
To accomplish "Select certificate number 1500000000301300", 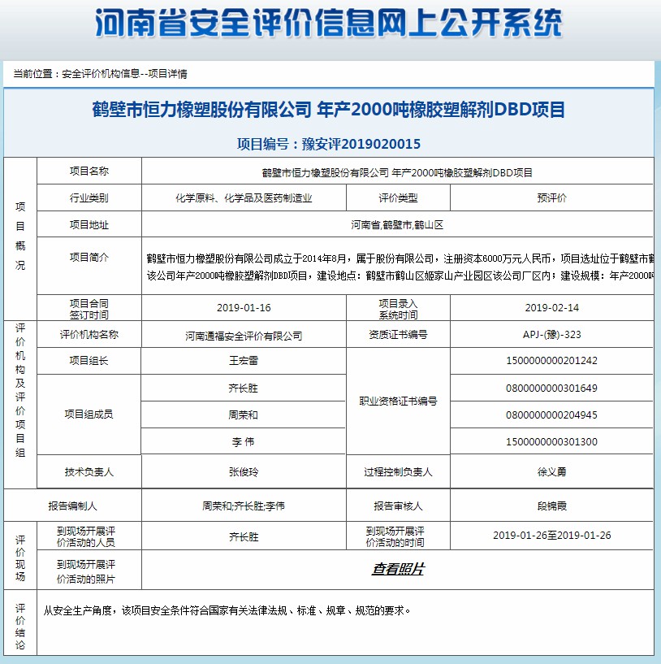I will tap(552, 442).
